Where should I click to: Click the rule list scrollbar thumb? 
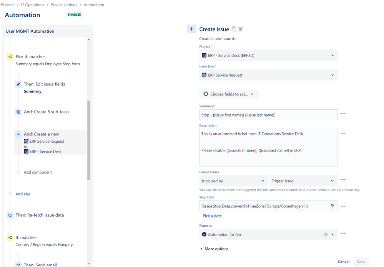[x=89, y=140]
